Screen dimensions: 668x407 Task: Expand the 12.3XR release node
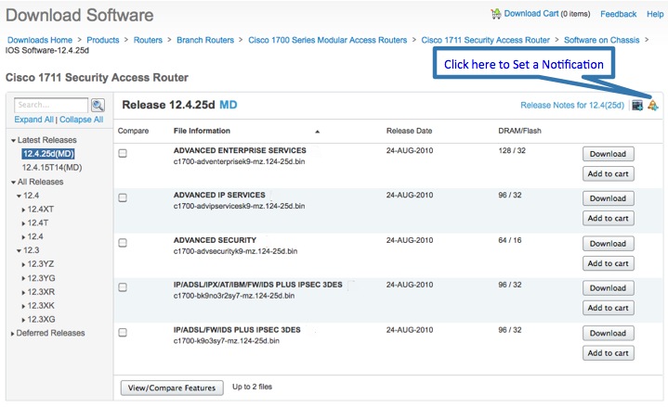pyautogui.click(x=23, y=292)
